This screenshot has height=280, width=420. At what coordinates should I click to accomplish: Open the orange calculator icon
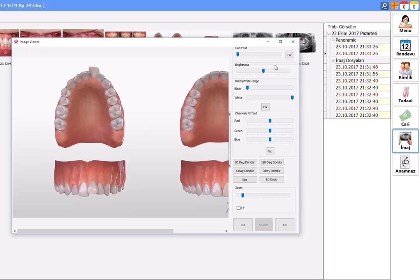pos(395,6)
